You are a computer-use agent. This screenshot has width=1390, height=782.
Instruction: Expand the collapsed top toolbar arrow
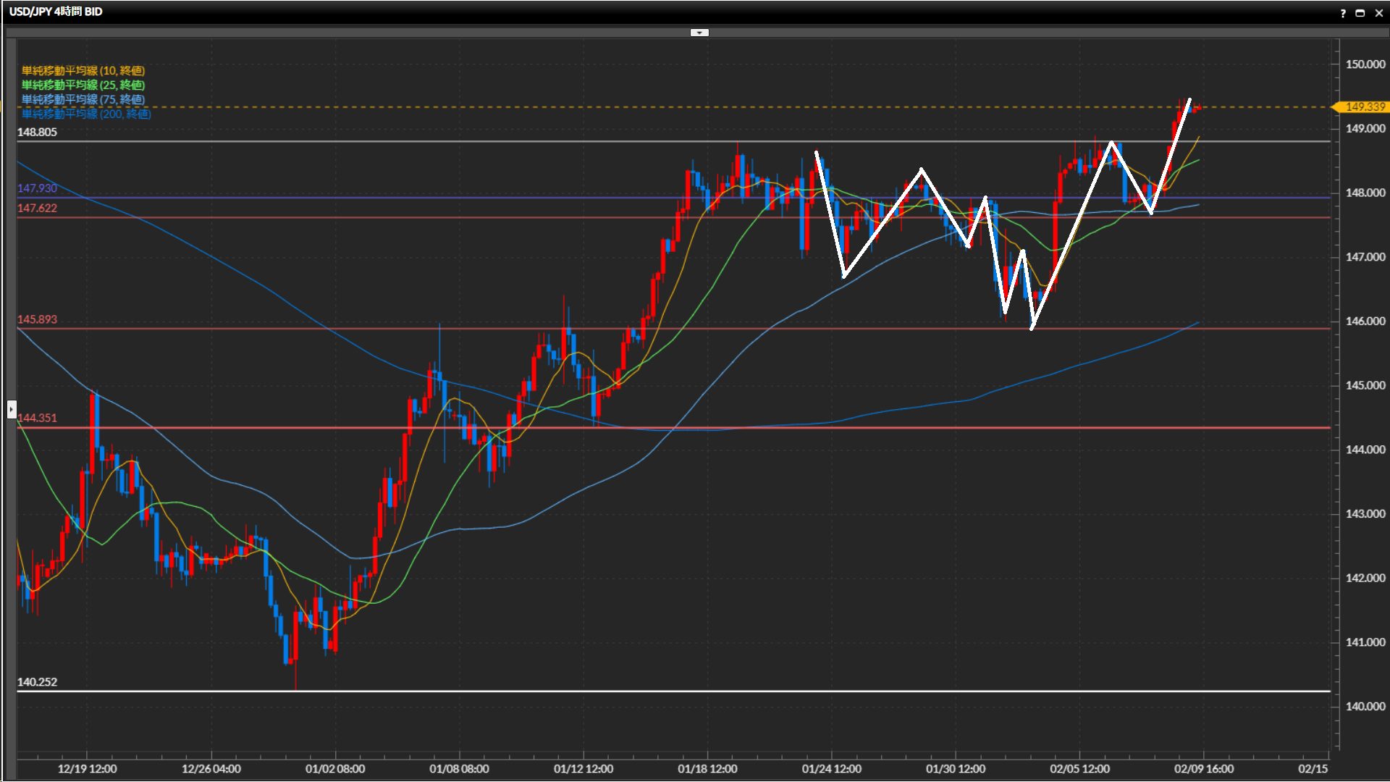click(699, 33)
